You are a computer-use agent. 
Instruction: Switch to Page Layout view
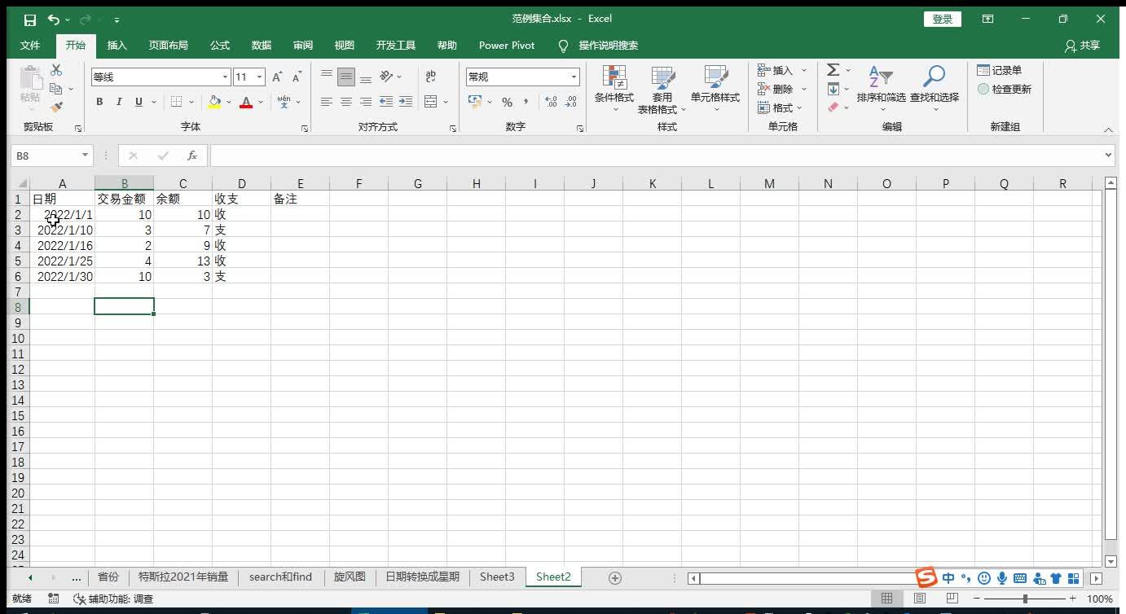(919, 599)
